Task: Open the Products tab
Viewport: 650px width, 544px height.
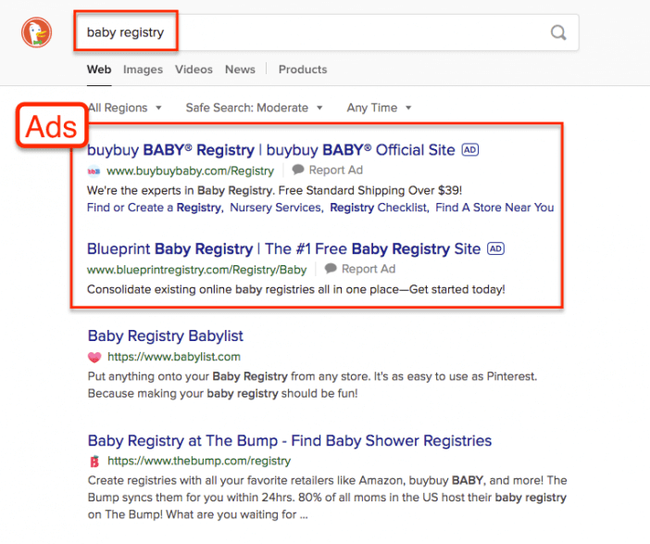Action: point(303,70)
